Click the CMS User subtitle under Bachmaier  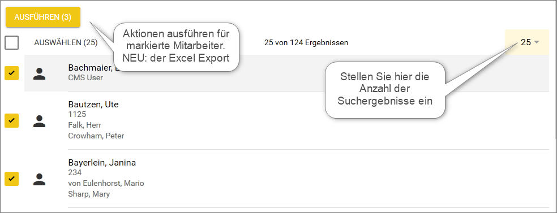click(x=85, y=77)
